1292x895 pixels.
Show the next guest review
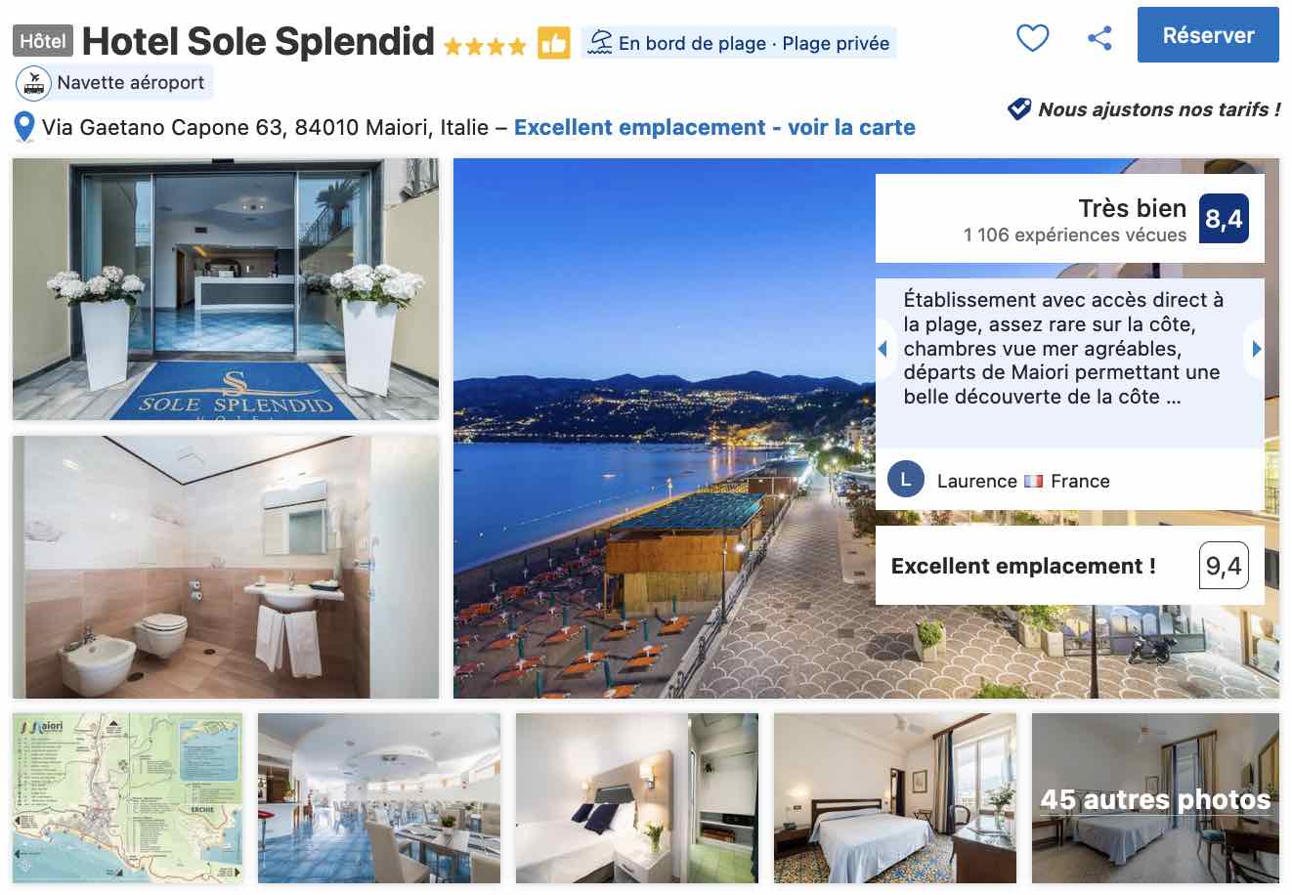(1257, 349)
